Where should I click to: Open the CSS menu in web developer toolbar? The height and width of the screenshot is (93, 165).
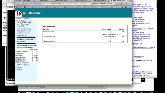35,7
